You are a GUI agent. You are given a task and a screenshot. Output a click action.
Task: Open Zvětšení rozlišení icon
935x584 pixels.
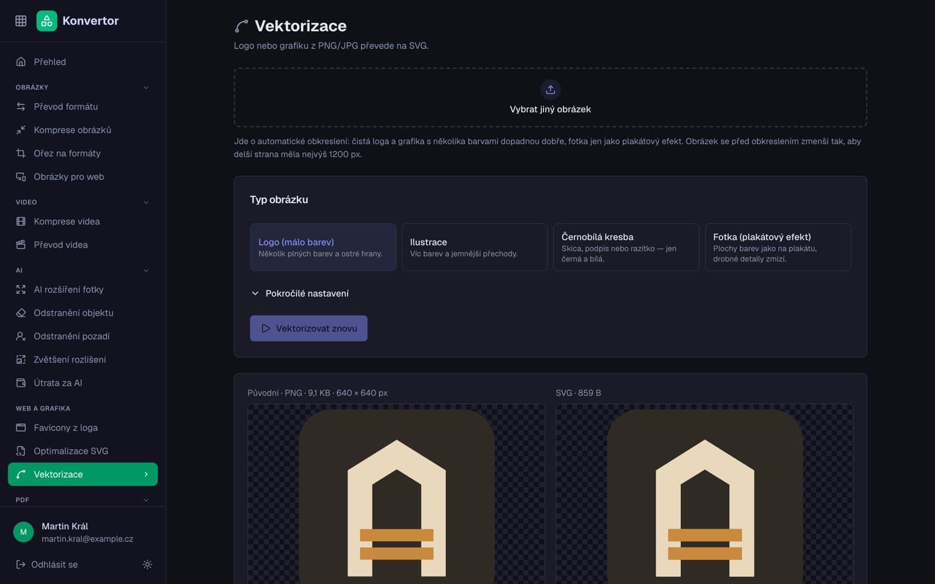(21, 360)
